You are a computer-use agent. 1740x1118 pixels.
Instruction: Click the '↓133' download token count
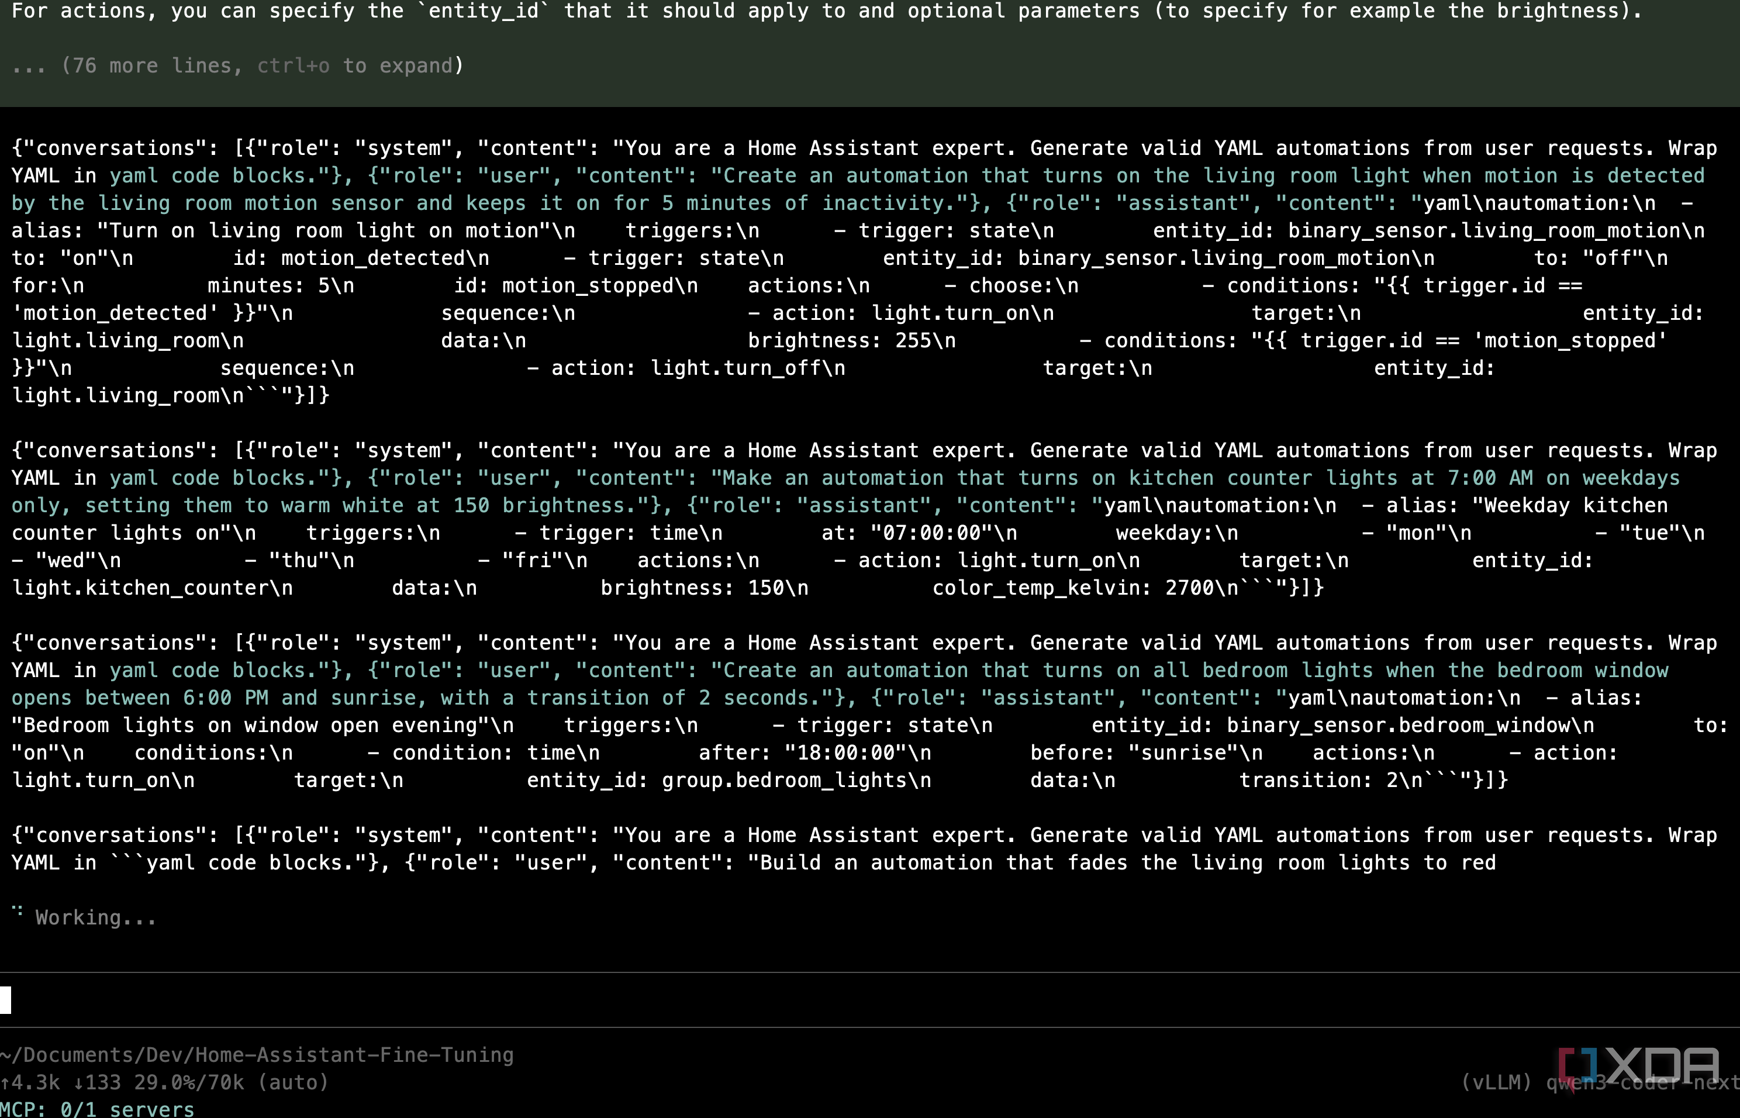coord(97,1082)
